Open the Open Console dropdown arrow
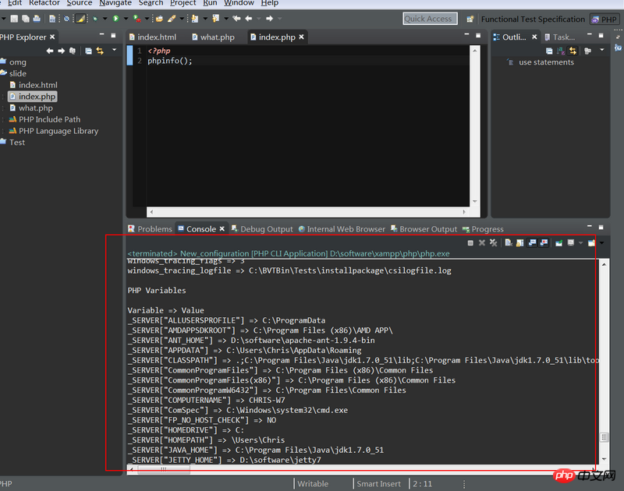This screenshot has width=624, height=491. tap(601, 243)
